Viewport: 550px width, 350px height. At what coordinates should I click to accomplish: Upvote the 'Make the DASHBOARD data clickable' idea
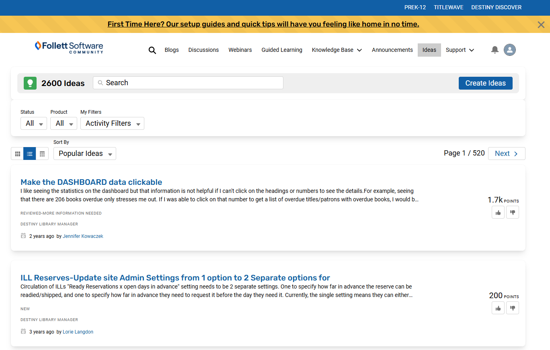[498, 212]
